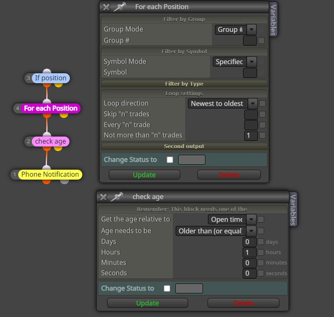Expand the Filter by Type section
Image resolution: width=334 pixels, height=317 pixels.
(184, 84)
